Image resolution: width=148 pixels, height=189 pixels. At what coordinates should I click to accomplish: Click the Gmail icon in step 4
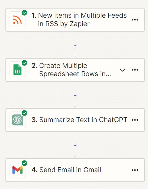click(17, 170)
